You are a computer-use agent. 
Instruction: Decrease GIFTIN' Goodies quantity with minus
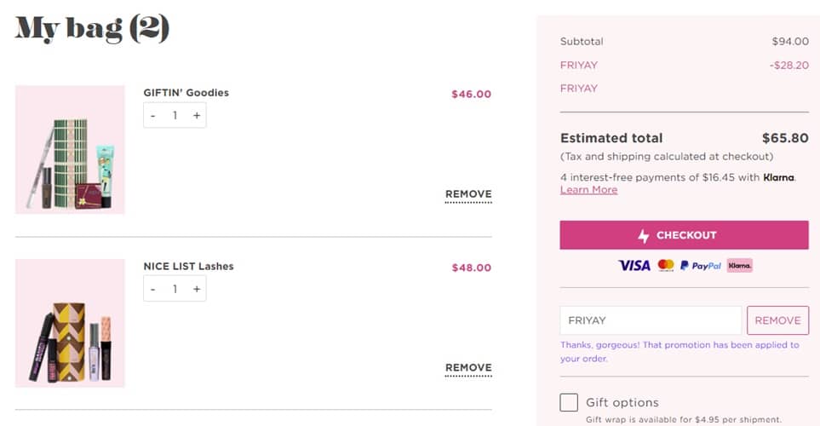pos(153,115)
